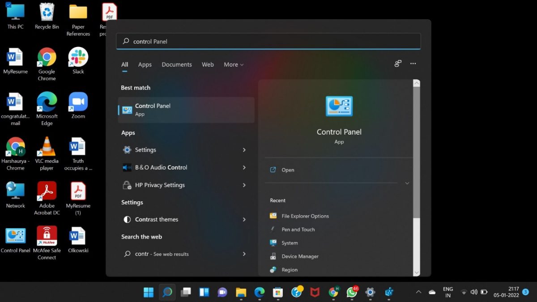Screen dimensions: 537x302
Task: Switch to the Documents search tab
Action: point(177,64)
